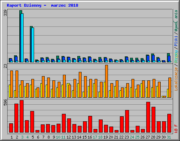The image size is (180, 141).
Task: Select day 2 label on axis
Action: coord(17,137)
